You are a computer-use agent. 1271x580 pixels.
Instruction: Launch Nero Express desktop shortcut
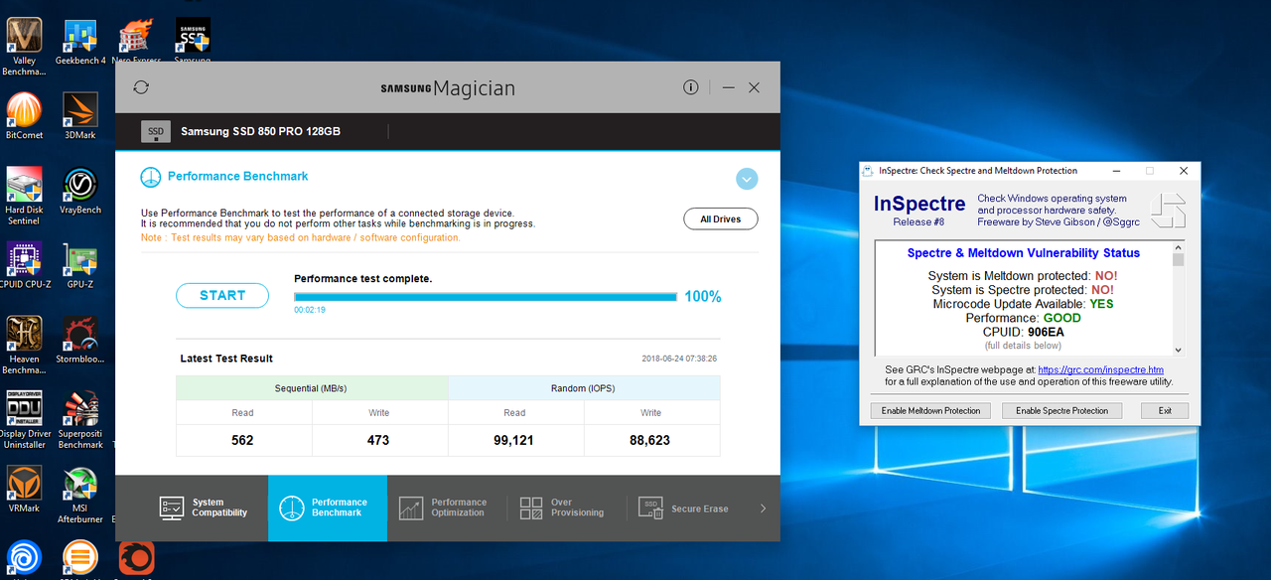[x=136, y=42]
